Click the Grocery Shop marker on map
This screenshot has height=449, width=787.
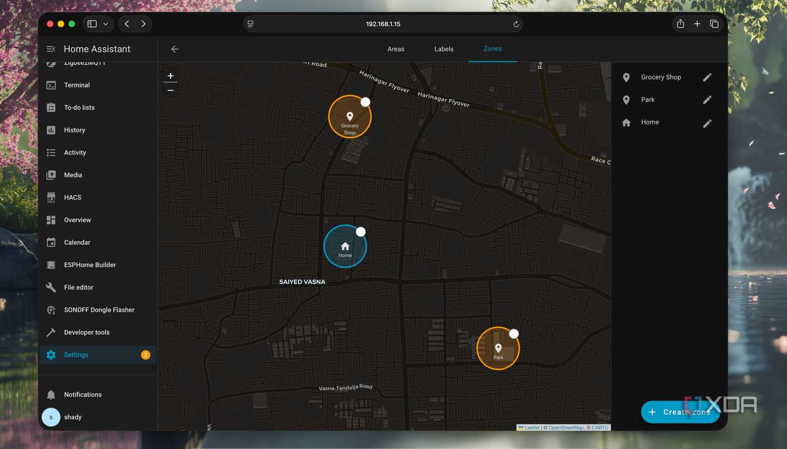[350, 116]
